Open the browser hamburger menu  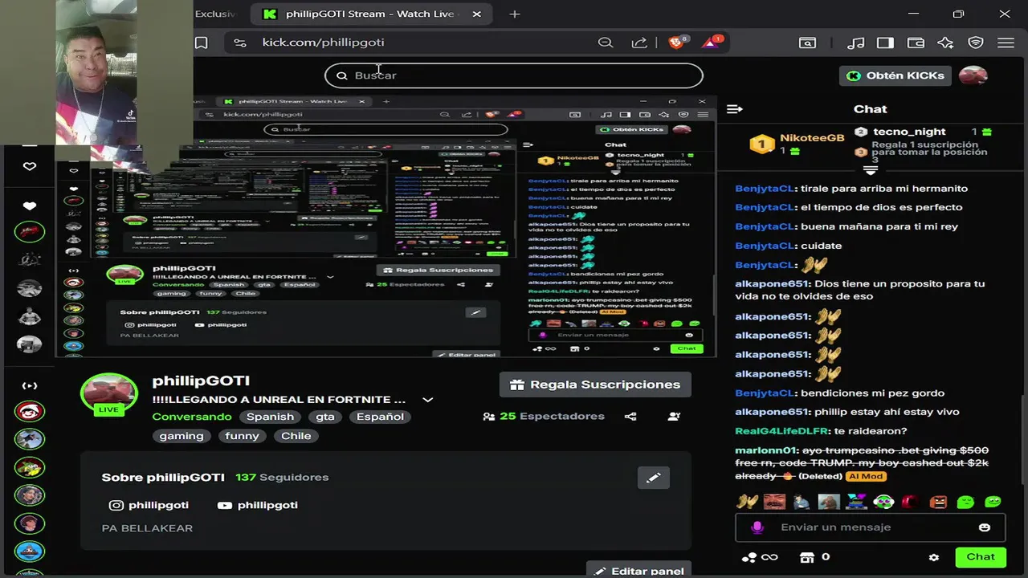(1006, 43)
